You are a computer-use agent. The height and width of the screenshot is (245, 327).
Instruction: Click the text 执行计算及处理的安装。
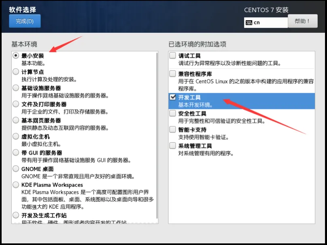pos(49,79)
